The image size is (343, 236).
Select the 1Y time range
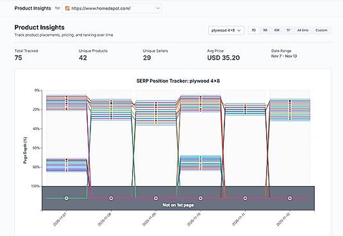289,30
